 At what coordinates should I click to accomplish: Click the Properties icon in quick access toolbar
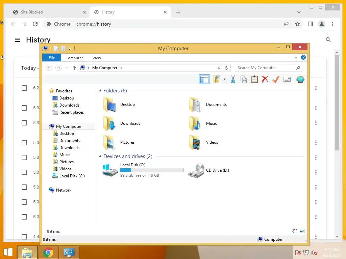coord(56,49)
